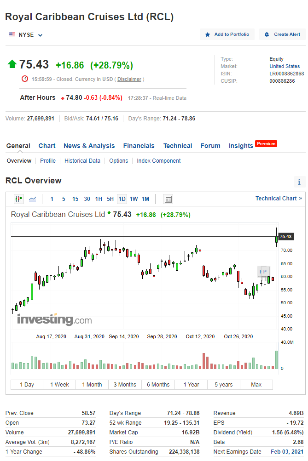Viewport: 308px width, 461px height.
Task: Open the chart news table icon
Action: (168, 199)
